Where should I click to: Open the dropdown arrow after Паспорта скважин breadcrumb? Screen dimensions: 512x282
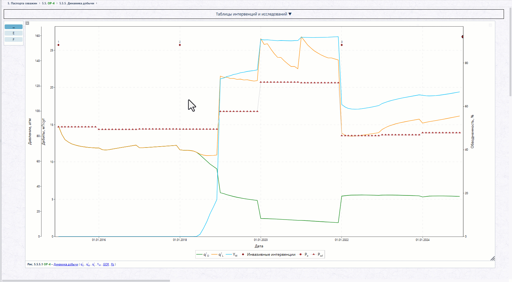(40, 3)
